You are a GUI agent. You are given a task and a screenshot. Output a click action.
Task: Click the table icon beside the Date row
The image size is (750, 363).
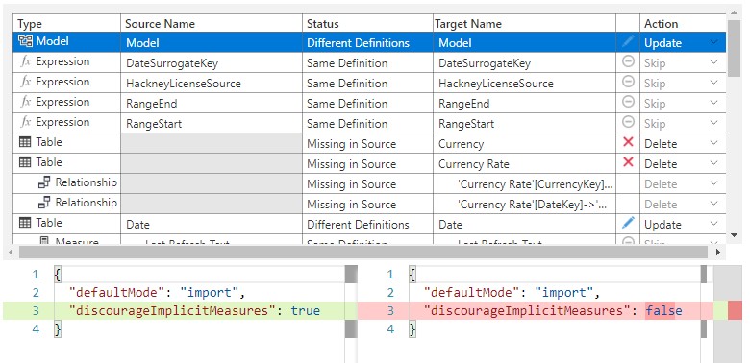(25, 223)
